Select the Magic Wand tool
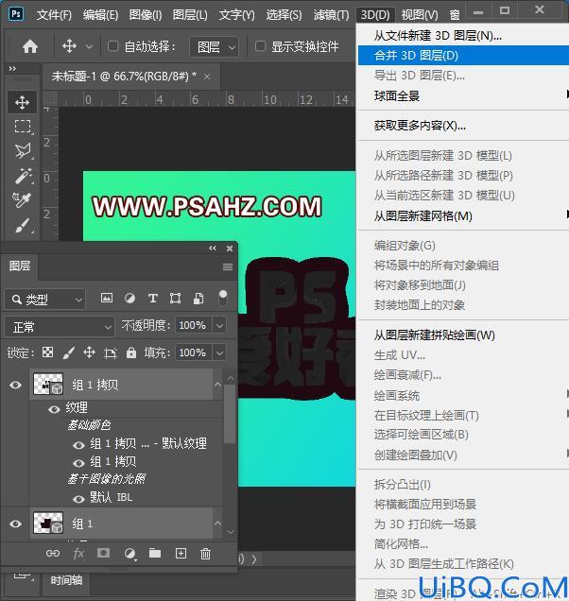The width and height of the screenshot is (569, 601). pos(23,176)
